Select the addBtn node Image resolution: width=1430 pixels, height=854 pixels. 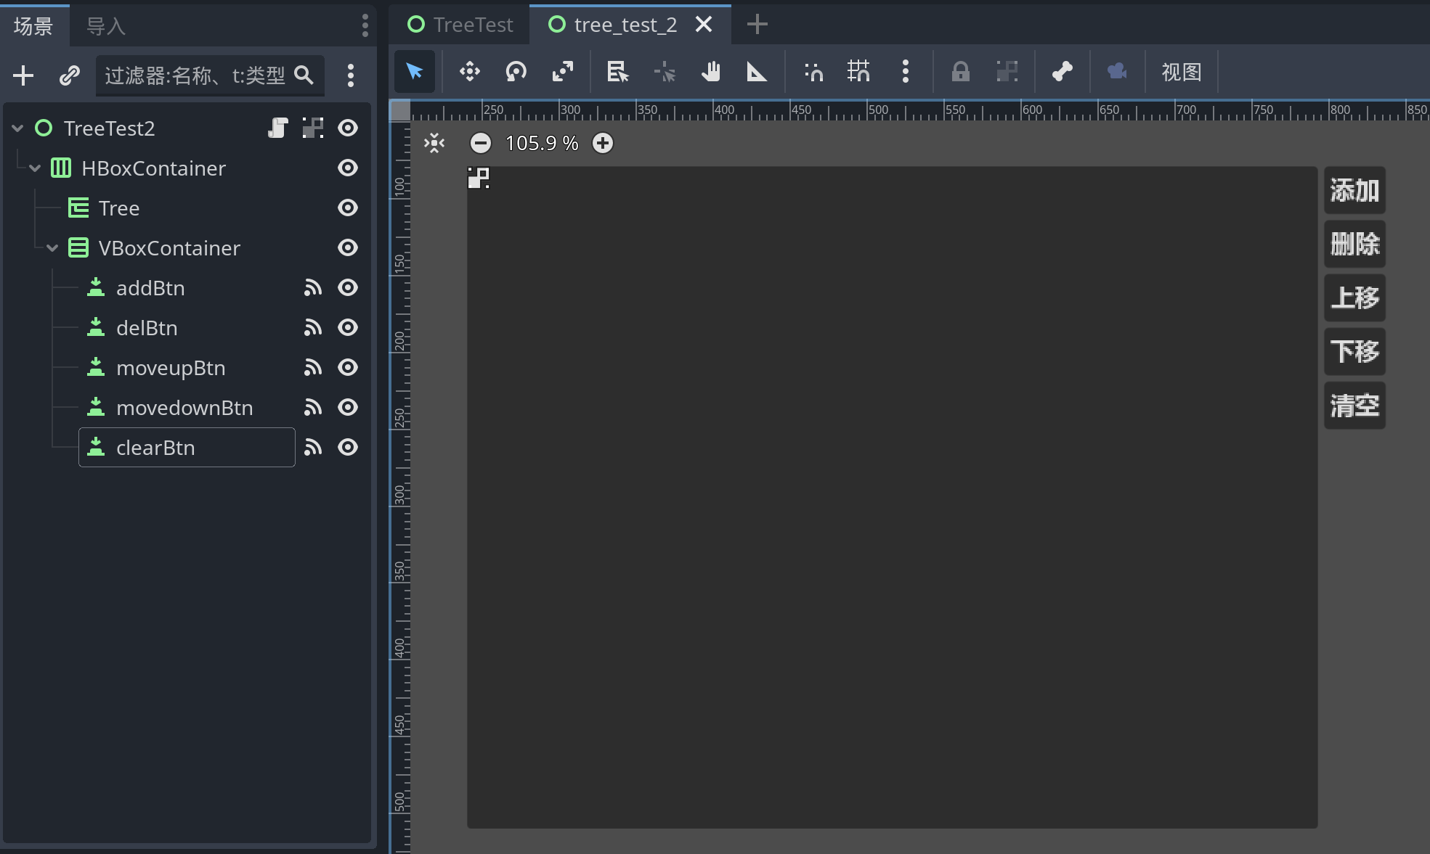coord(150,288)
